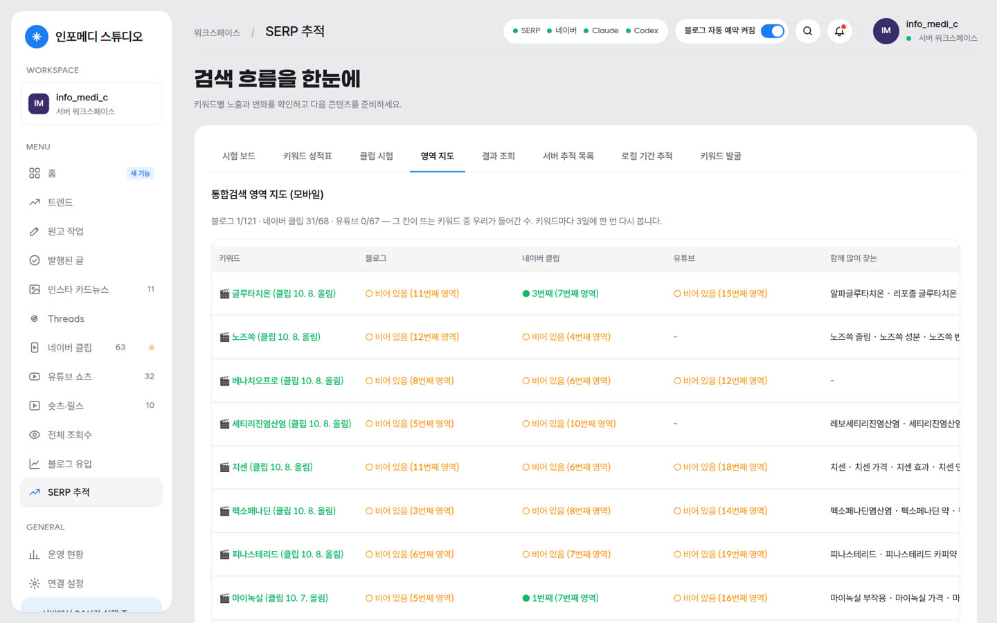Open the 홈 menu icon
Viewport: 997px width, 623px height.
pos(35,173)
